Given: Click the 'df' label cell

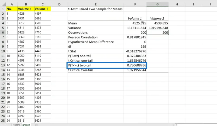Looking at the screenshot, I should (96, 47).
